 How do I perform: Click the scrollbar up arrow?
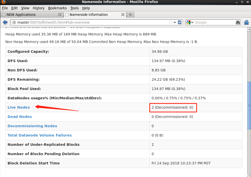pyautogui.click(x=249, y=29)
